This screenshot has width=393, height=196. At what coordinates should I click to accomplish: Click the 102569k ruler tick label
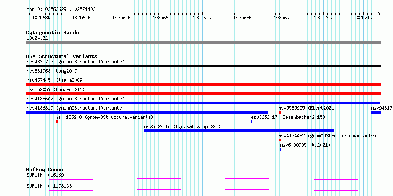pos(283,18)
